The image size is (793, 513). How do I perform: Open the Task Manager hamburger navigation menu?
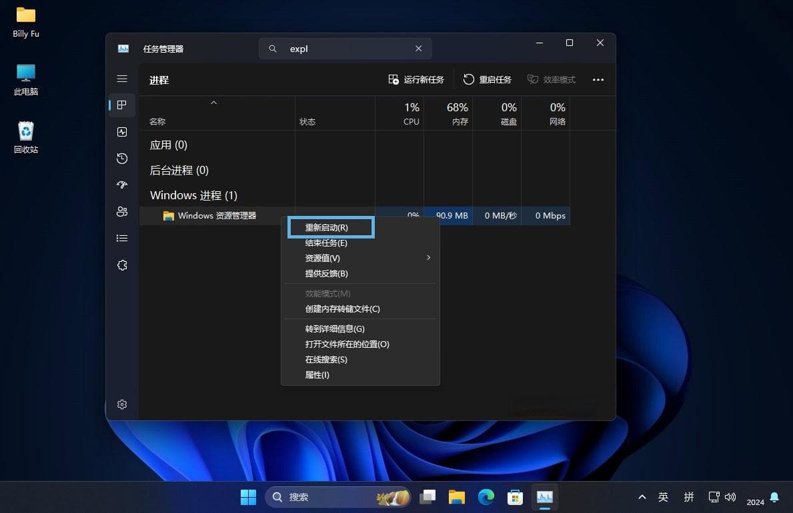pyautogui.click(x=122, y=79)
